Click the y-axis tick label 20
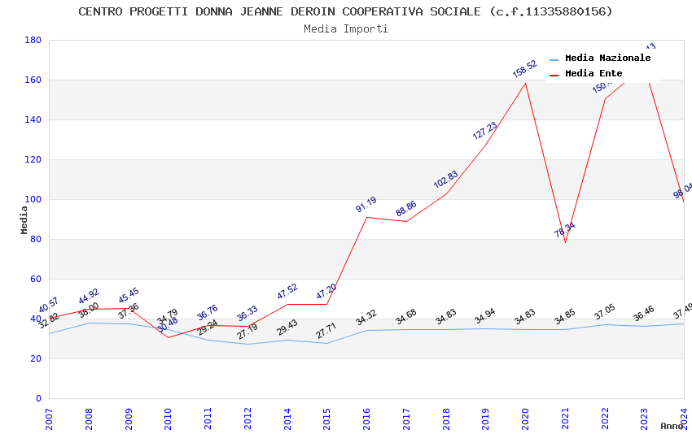Screen dimensions: 692x447 [36, 358]
